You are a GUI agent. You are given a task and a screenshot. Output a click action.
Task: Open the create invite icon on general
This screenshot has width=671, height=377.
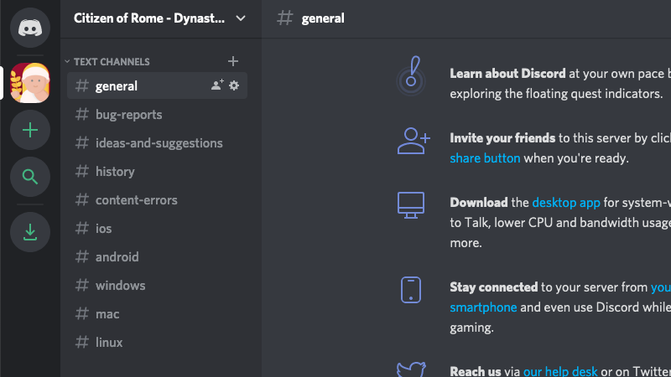217,85
